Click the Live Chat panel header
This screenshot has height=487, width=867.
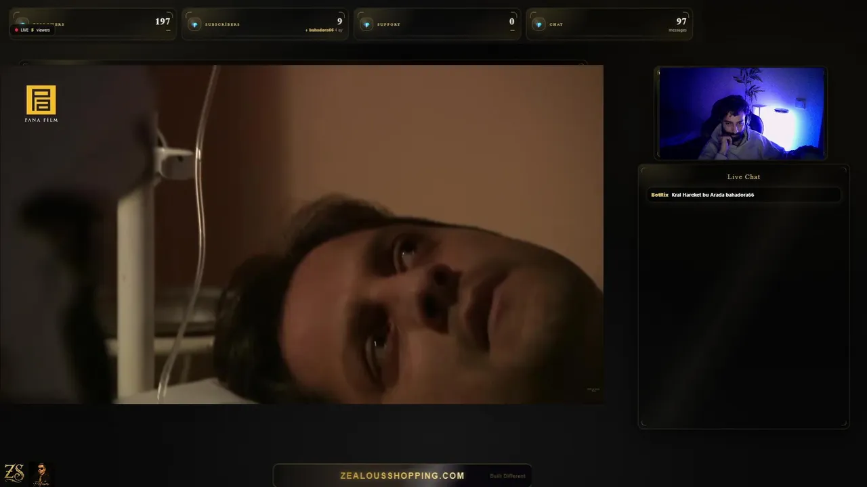[744, 177]
